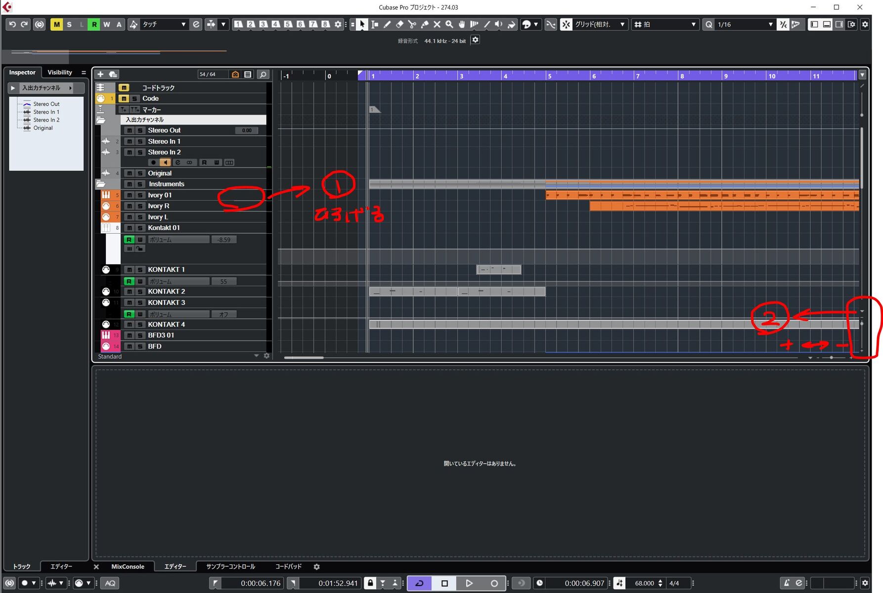
Task: Select Stereo In 1 in the inspector list
Action: (46, 112)
